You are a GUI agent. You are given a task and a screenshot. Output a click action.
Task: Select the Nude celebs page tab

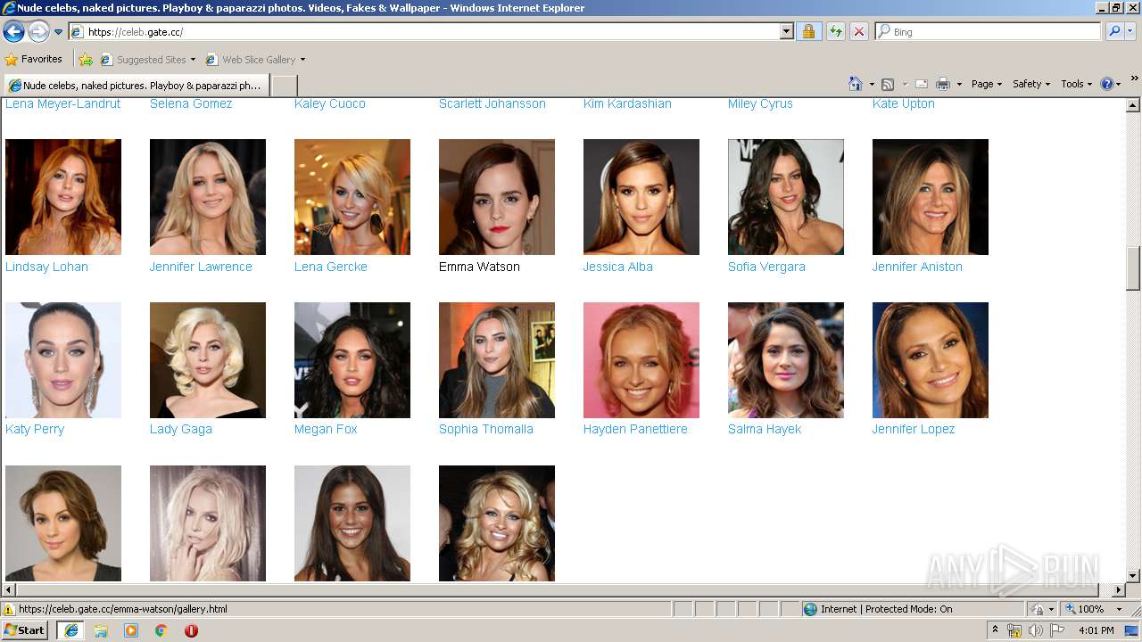pyautogui.click(x=137, y=86)
